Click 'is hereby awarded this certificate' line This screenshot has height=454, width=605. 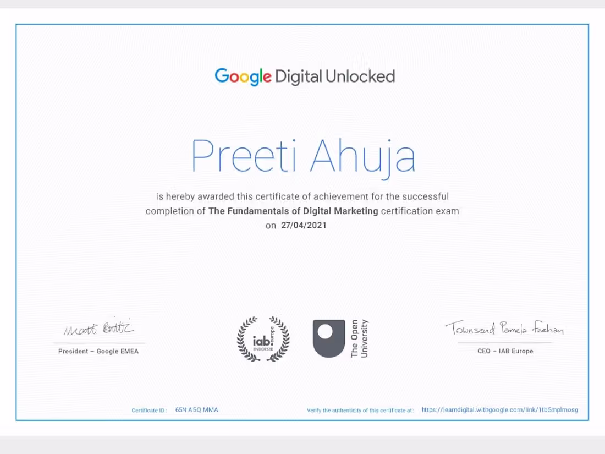tap(302, 196)
